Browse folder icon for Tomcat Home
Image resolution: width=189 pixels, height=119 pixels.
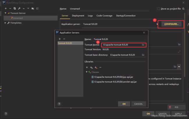[143, 45]
